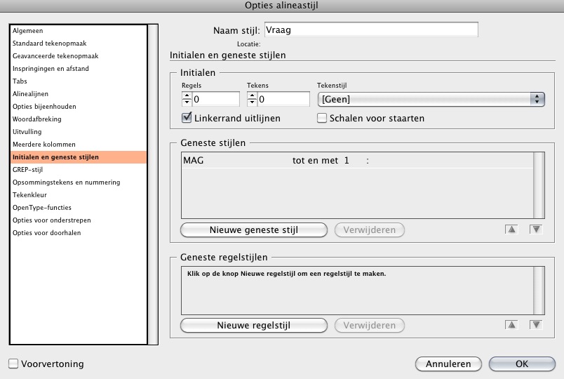Image resolution: width=564 pixels, height=379 pixels.
Task: Enable Schalen voor staarten checkbox
Action: [x=322, y=118]
